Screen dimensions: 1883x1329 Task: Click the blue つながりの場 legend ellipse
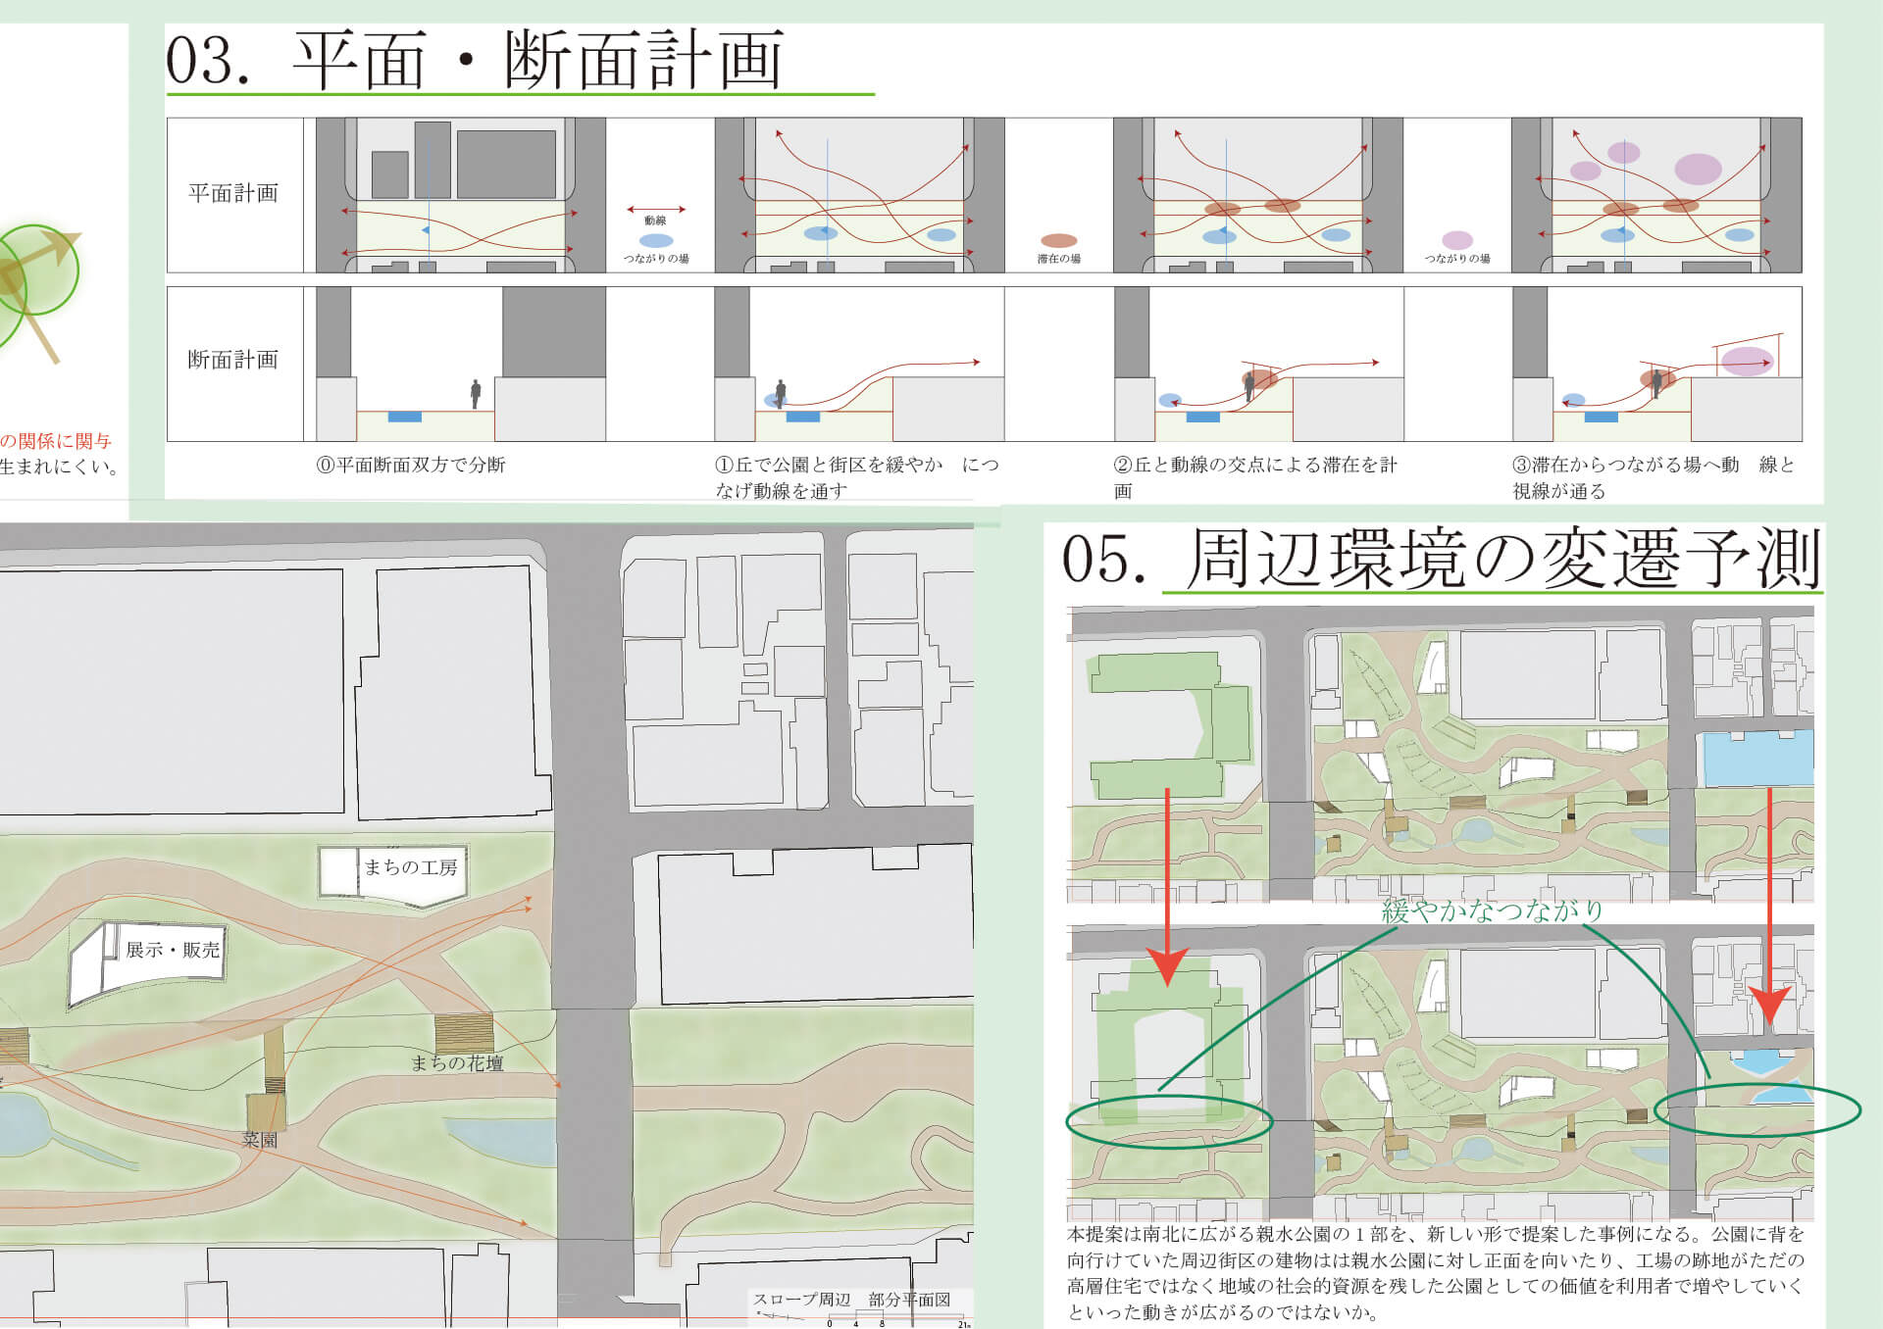pyautogui.click(x=656, y=240)
